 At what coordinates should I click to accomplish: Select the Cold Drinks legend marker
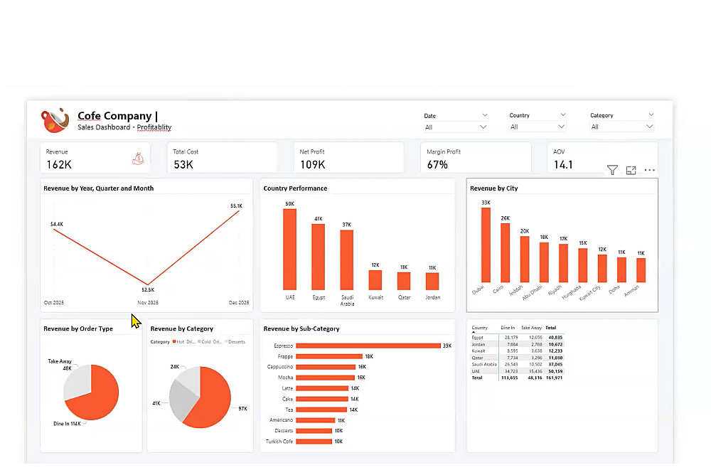(199, 341)
